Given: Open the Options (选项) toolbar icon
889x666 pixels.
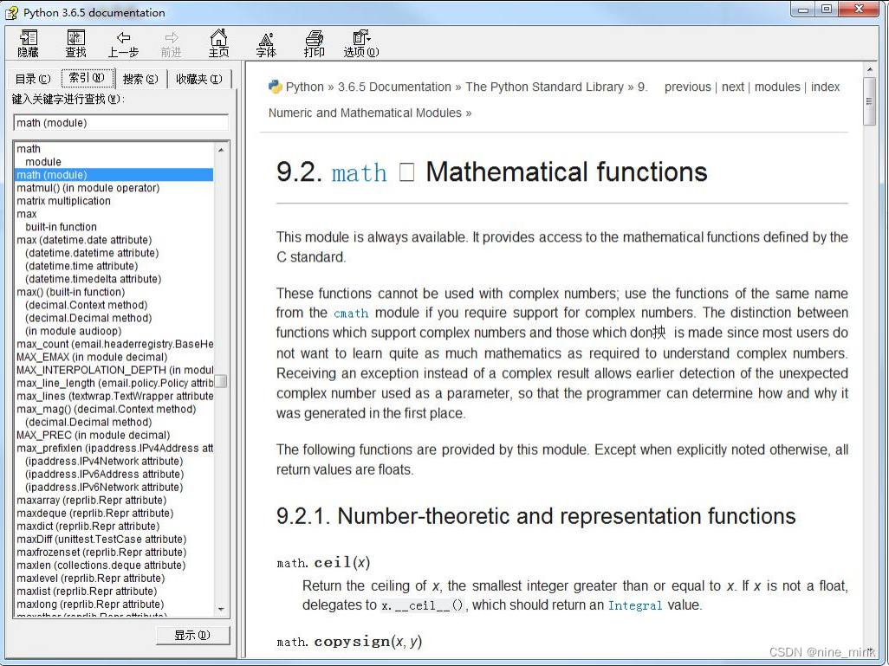Looking at the screenshot, I should click(361, 43).
